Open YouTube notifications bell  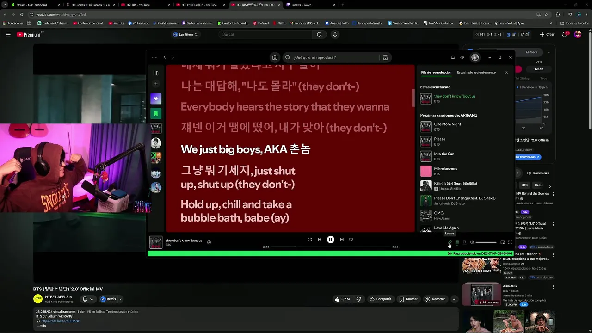[565, 34]
